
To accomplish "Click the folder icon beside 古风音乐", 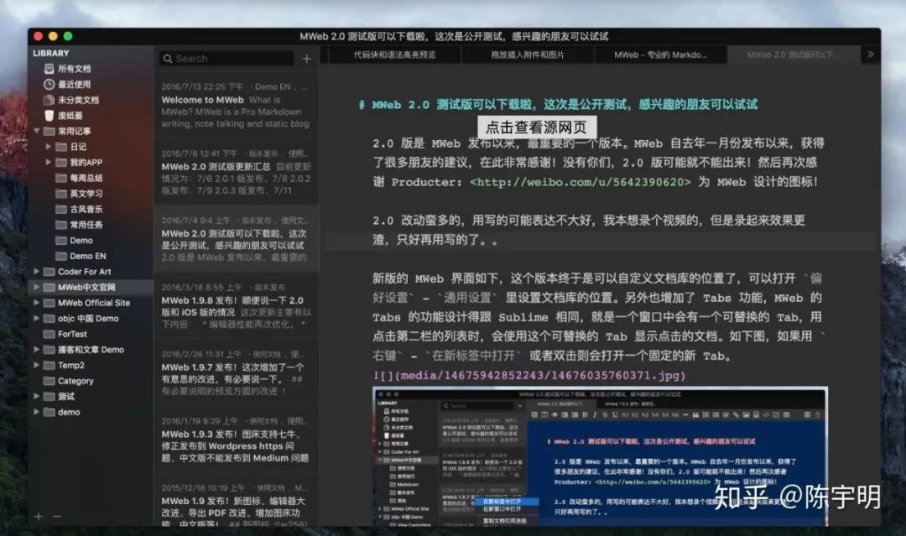I will click(x=61, y=209).
